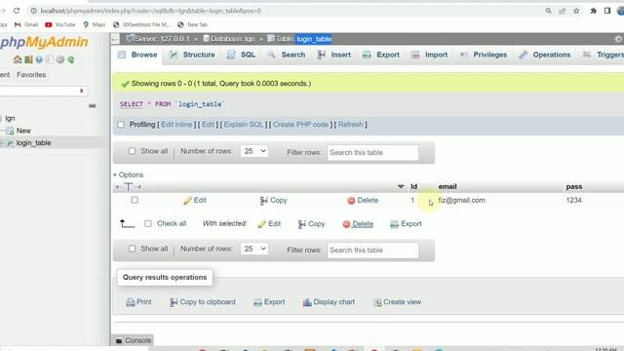Screen dimensions: 624x351
Task: Edit selected rows via With selected Edit
Action: 269,223
